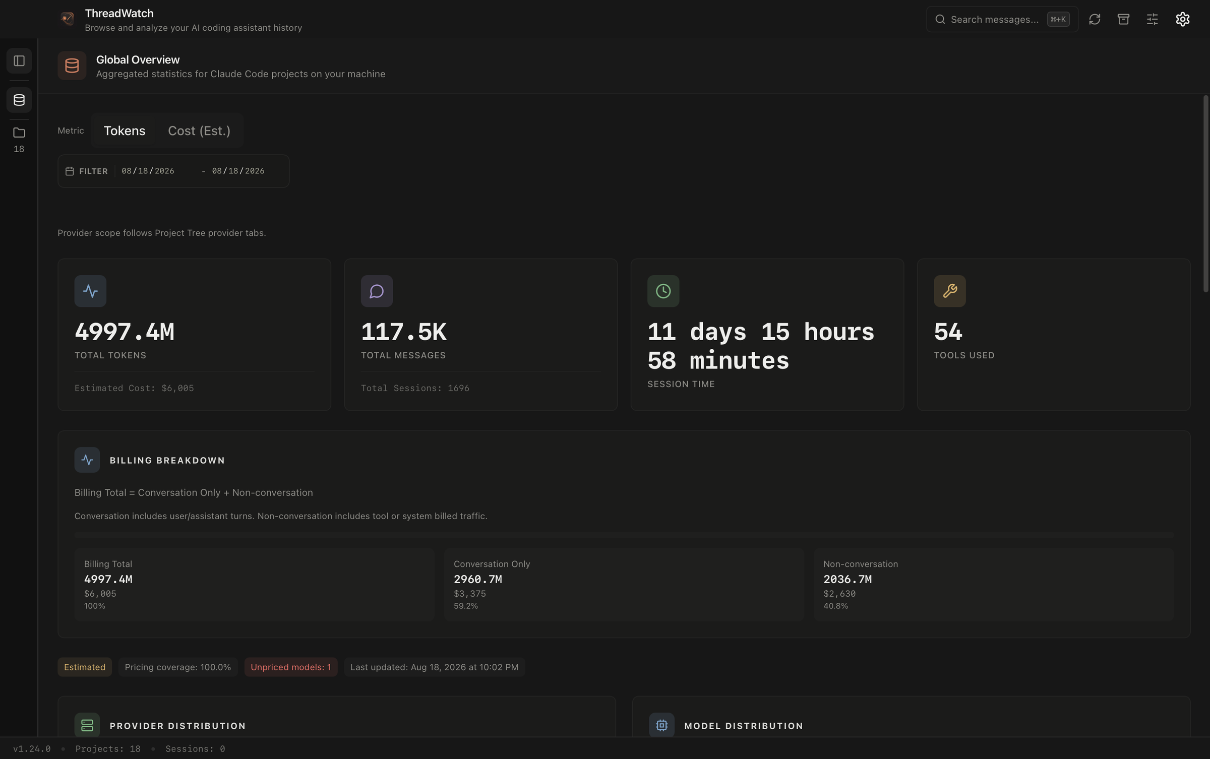This screenshot has height=759, width=1210.
Task: Click the Estimated badge
Action: [85, 667]
